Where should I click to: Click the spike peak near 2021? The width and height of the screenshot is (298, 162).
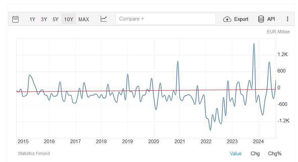[x=178, y=61]
